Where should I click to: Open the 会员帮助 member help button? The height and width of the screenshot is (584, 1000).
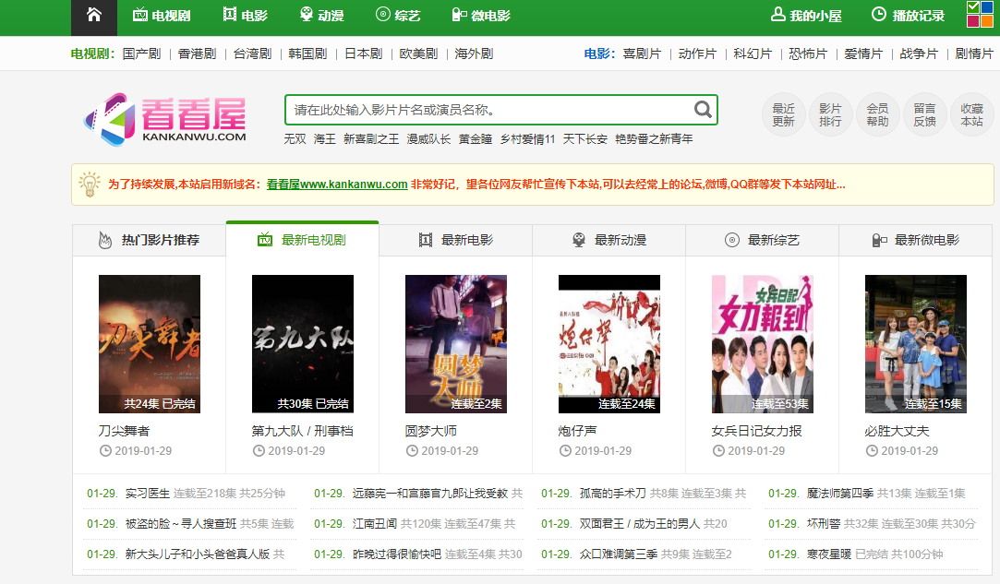tap(877, 113)
